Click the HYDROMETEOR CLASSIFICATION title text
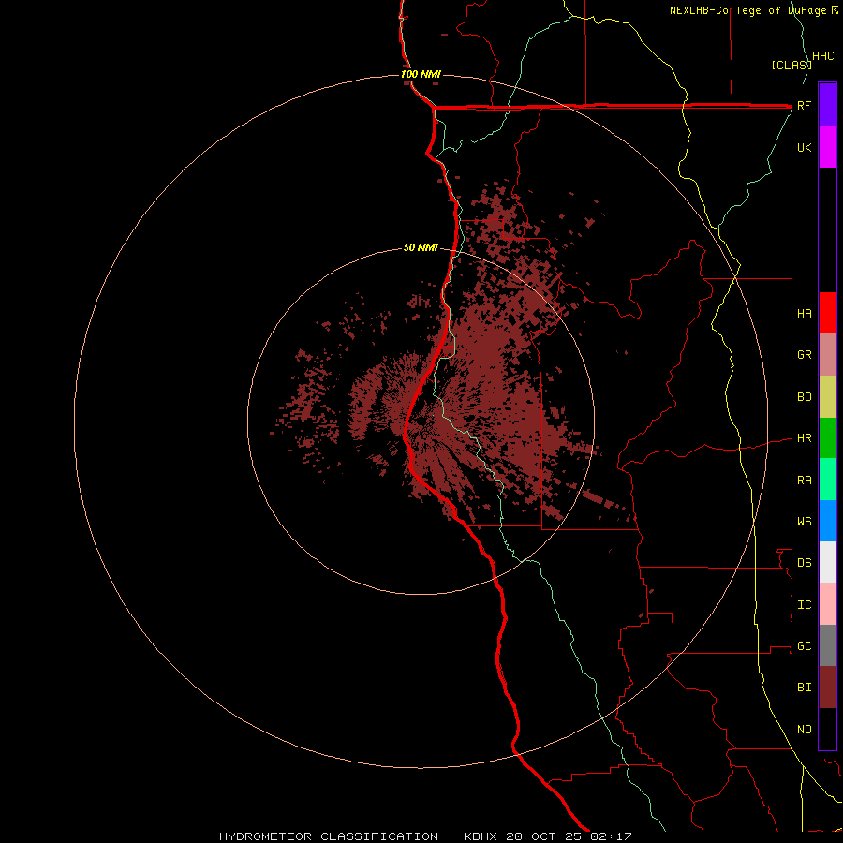The height and width of the screenshot is (843, 843). pos(329,836)
